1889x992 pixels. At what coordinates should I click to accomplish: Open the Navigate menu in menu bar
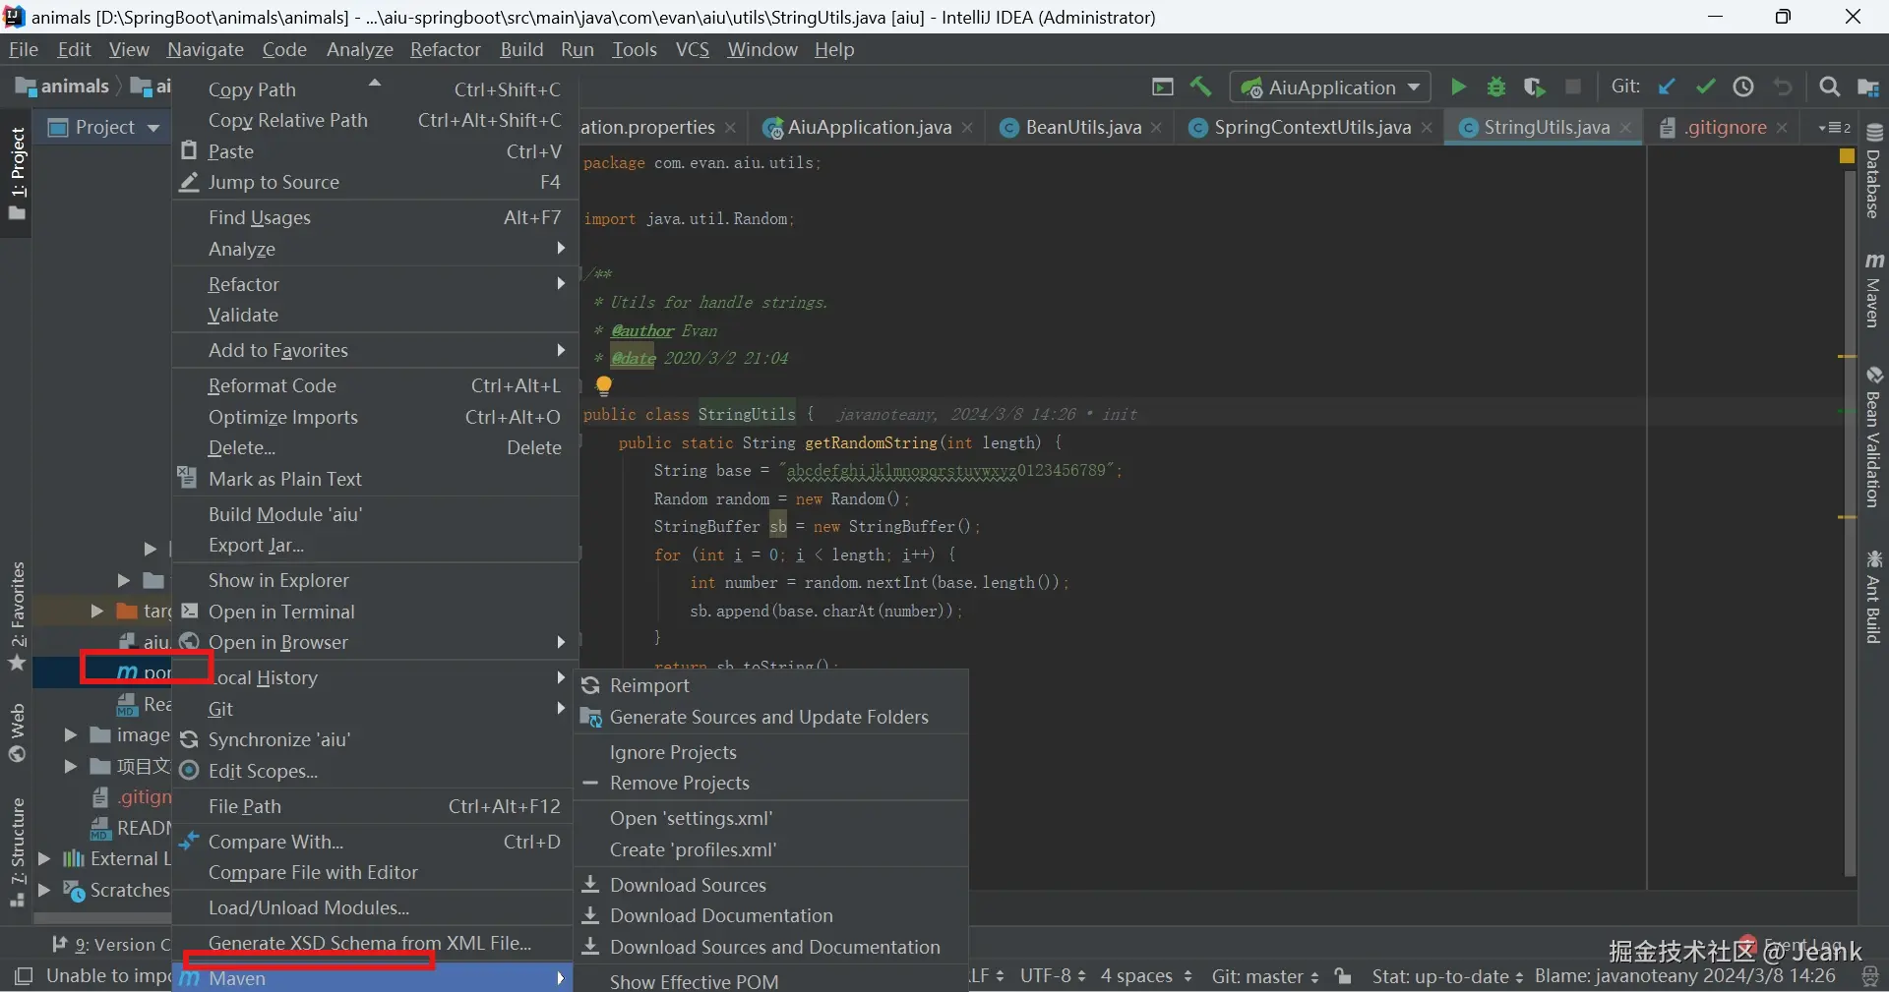click(x=206, y=49)
